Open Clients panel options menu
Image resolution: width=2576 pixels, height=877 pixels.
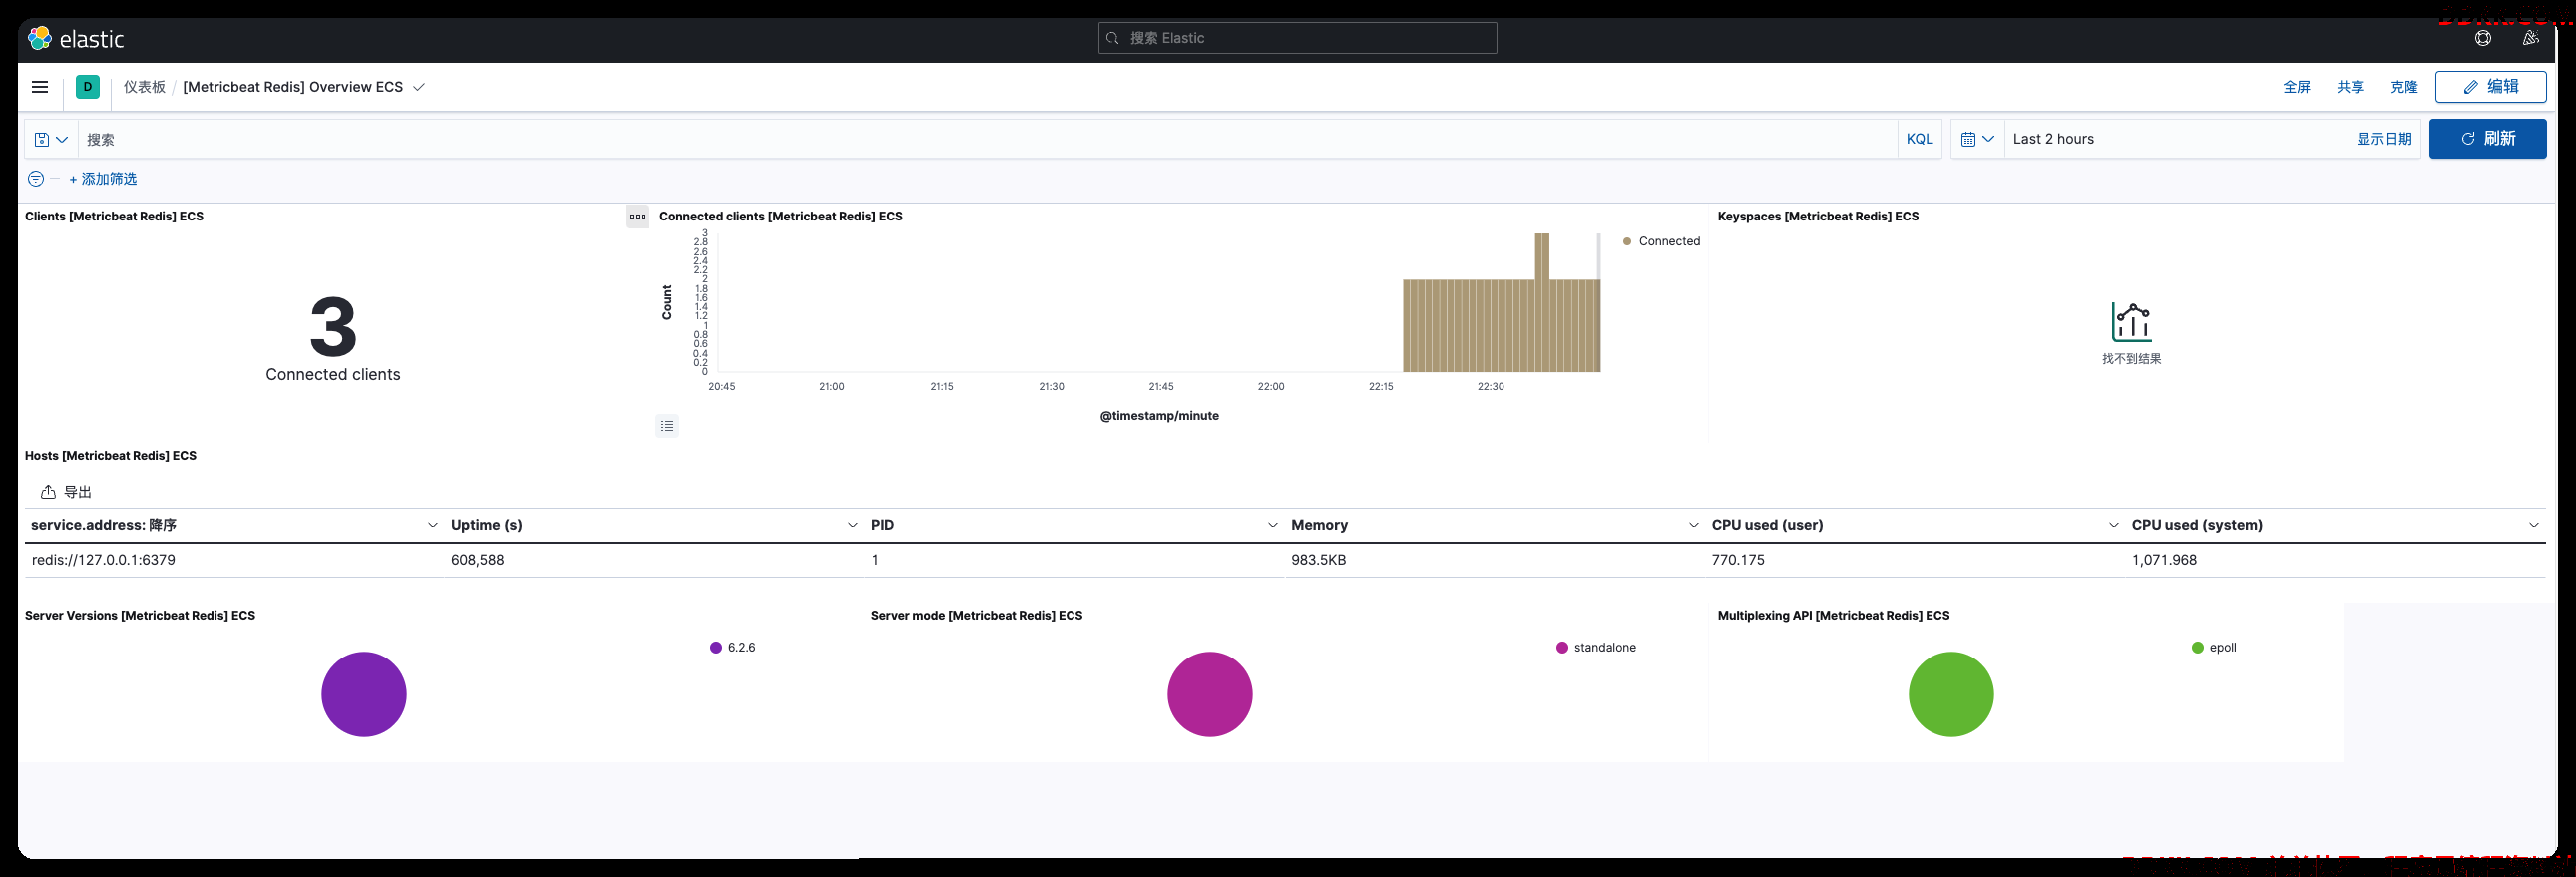[637, 216]
